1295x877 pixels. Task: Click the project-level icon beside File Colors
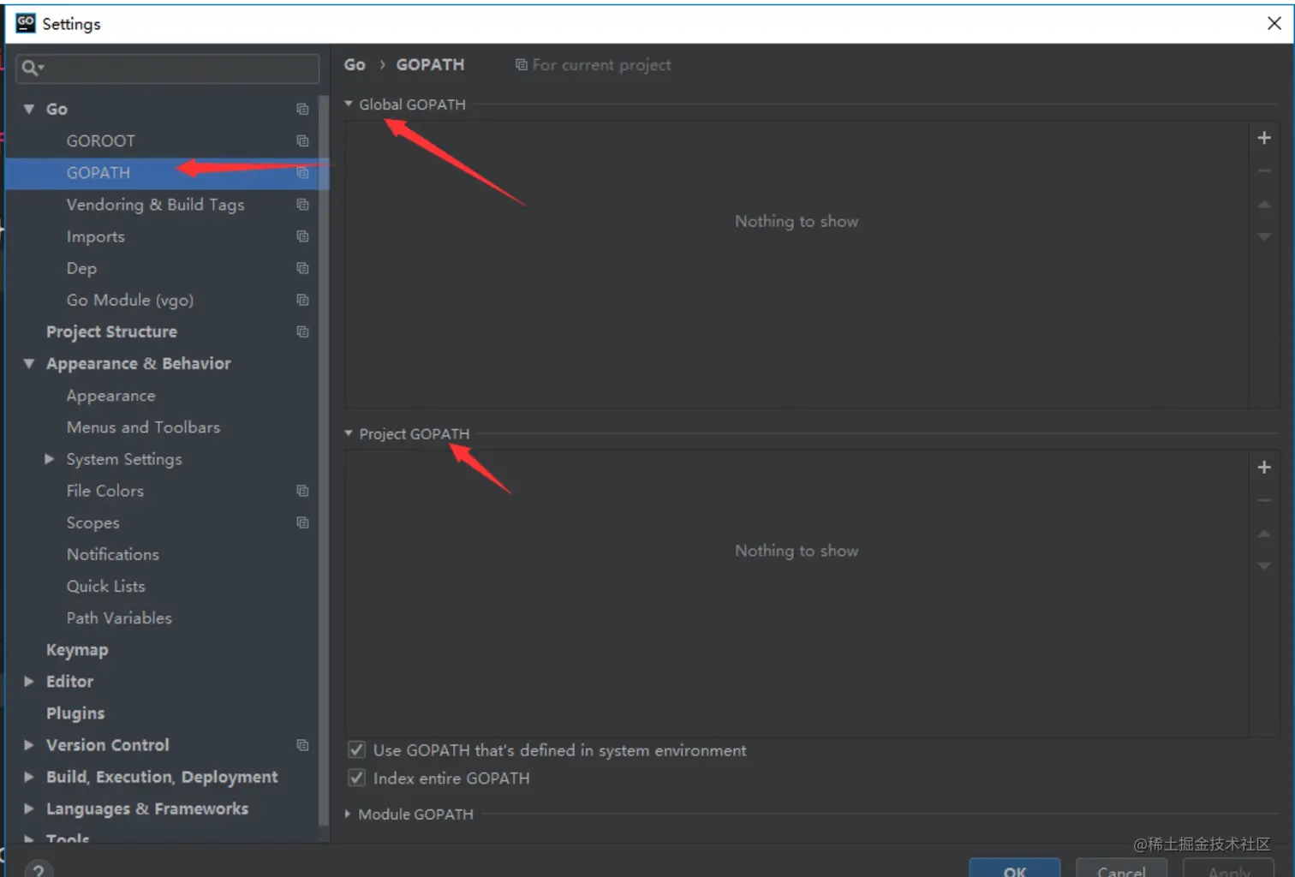[x=302, y=491]
